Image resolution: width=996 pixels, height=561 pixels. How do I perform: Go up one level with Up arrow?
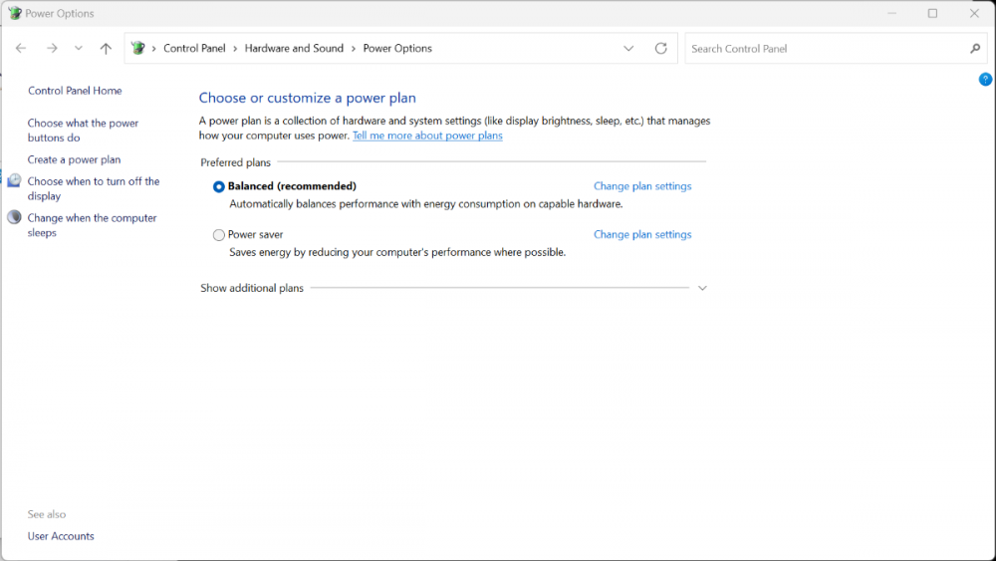click(x=106, y=49)
